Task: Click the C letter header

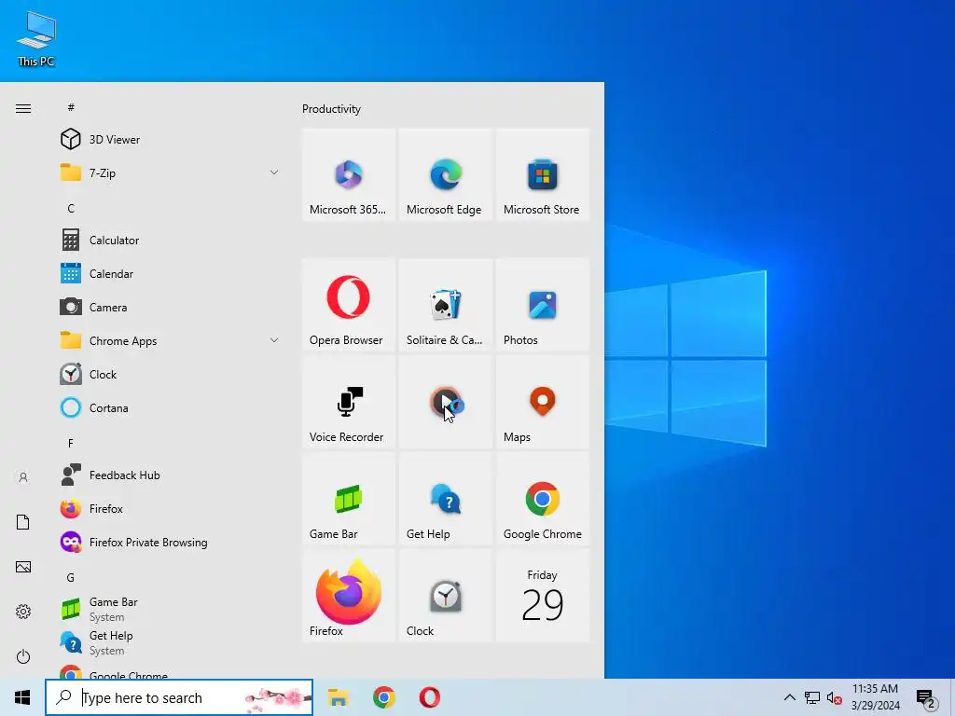Action: (x=71, y=208)
